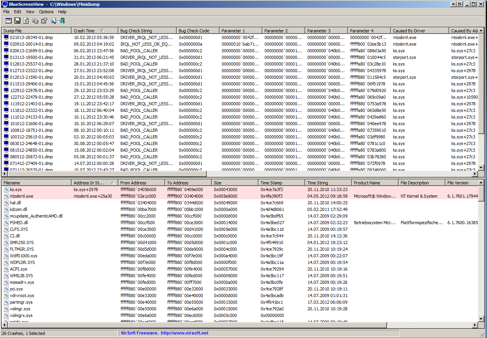Click the file icon beside FLTMGR.SYS
487x338 pixels.
pos(6,249)
